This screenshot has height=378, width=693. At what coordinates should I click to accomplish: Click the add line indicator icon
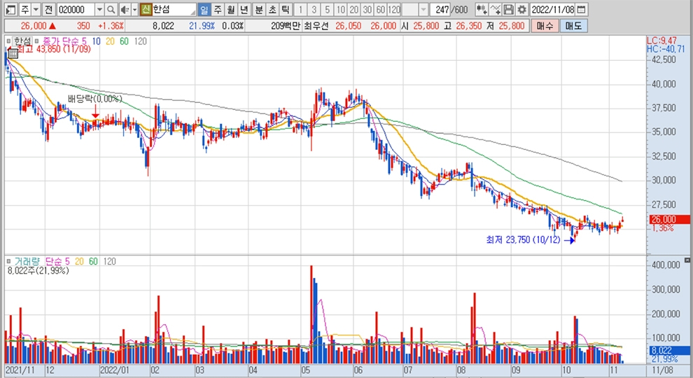496,9
